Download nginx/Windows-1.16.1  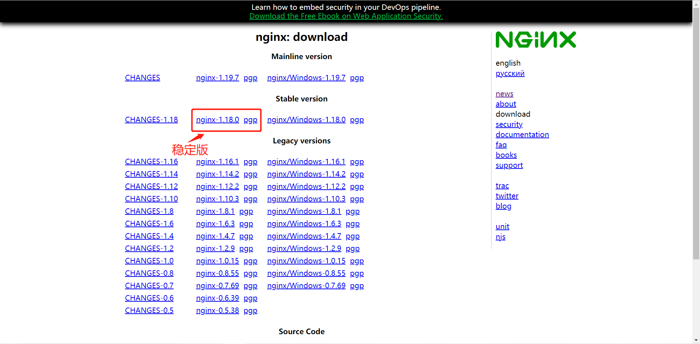(x=306, y=162)
